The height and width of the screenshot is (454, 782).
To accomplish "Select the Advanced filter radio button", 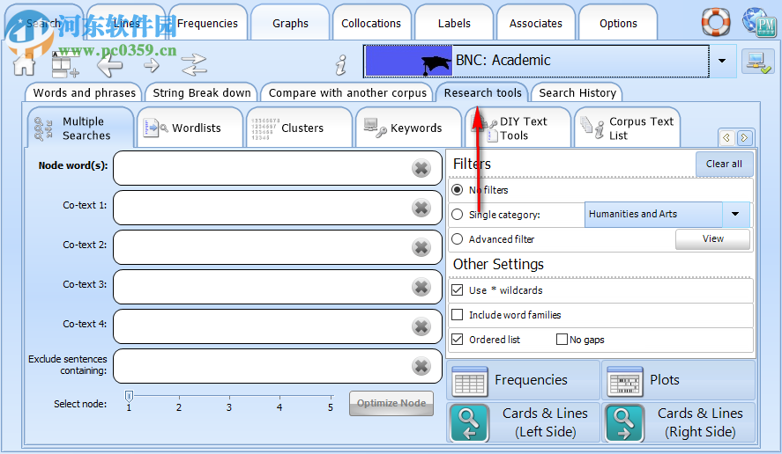I will click(457, 239).
